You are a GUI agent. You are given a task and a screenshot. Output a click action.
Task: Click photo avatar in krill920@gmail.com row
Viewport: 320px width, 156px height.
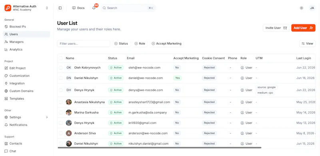pos(69,123)
